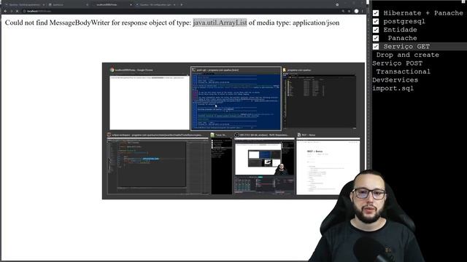Uncheck the Entidade checkbox

376,30
